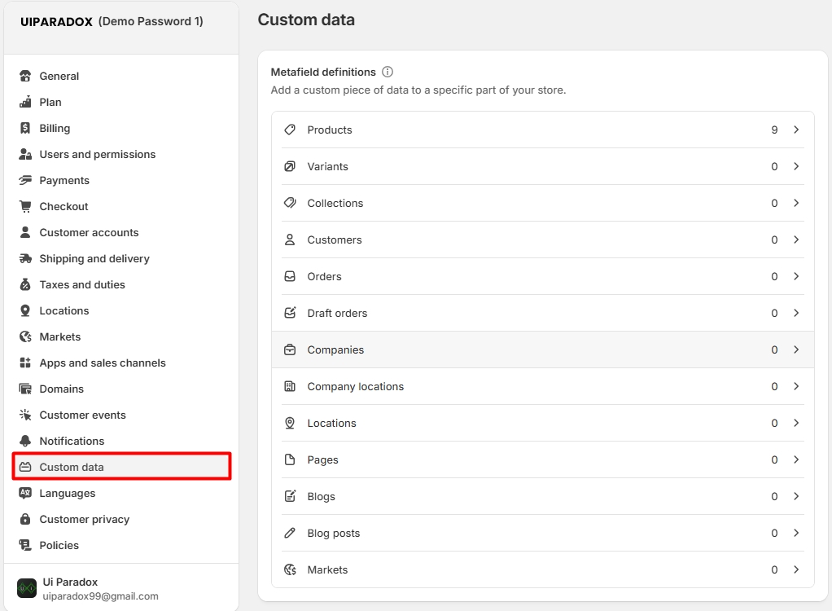The width and height of the screenshot is (832, 611).
Task: Click the Customers person icon
Action: click(x=290, y=240)
